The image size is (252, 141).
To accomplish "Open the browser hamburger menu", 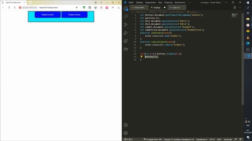I will (101, 2).
